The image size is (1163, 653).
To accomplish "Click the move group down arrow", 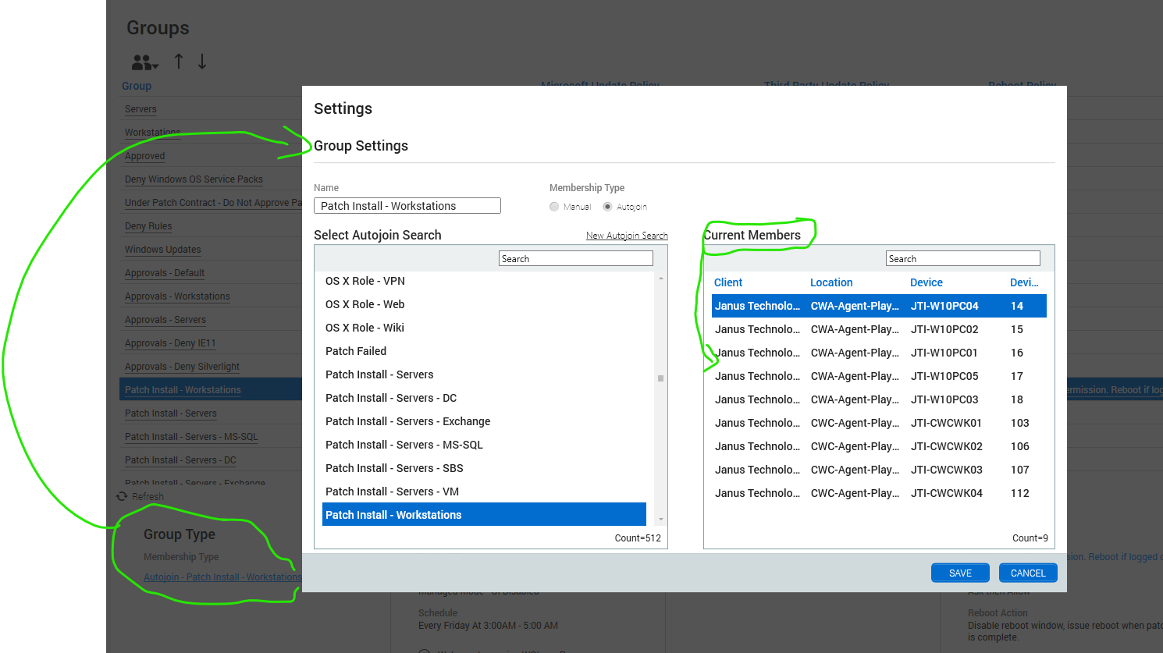I will click(202, 62).
